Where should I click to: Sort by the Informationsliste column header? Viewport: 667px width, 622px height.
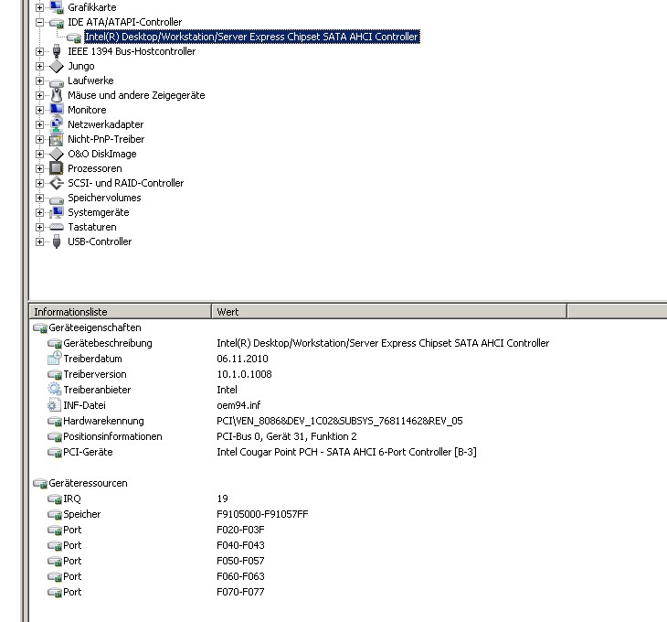coord(121,312)
